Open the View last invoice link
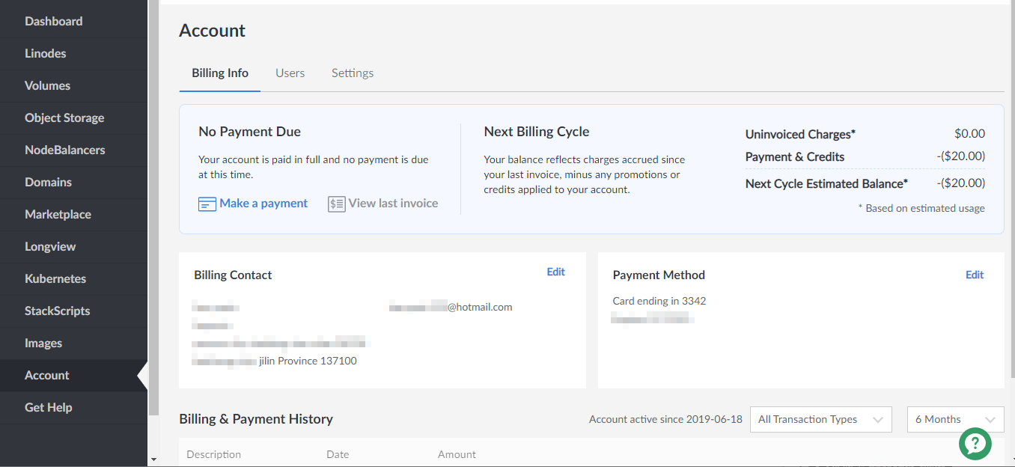1015x467 pixels. tap(393, 204)
